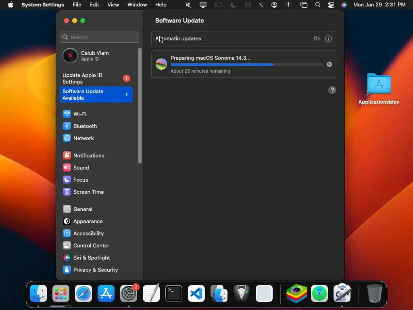Launch Safari from the Dock
This screenshot has height=310, width=413.
(x=83, y=293)
